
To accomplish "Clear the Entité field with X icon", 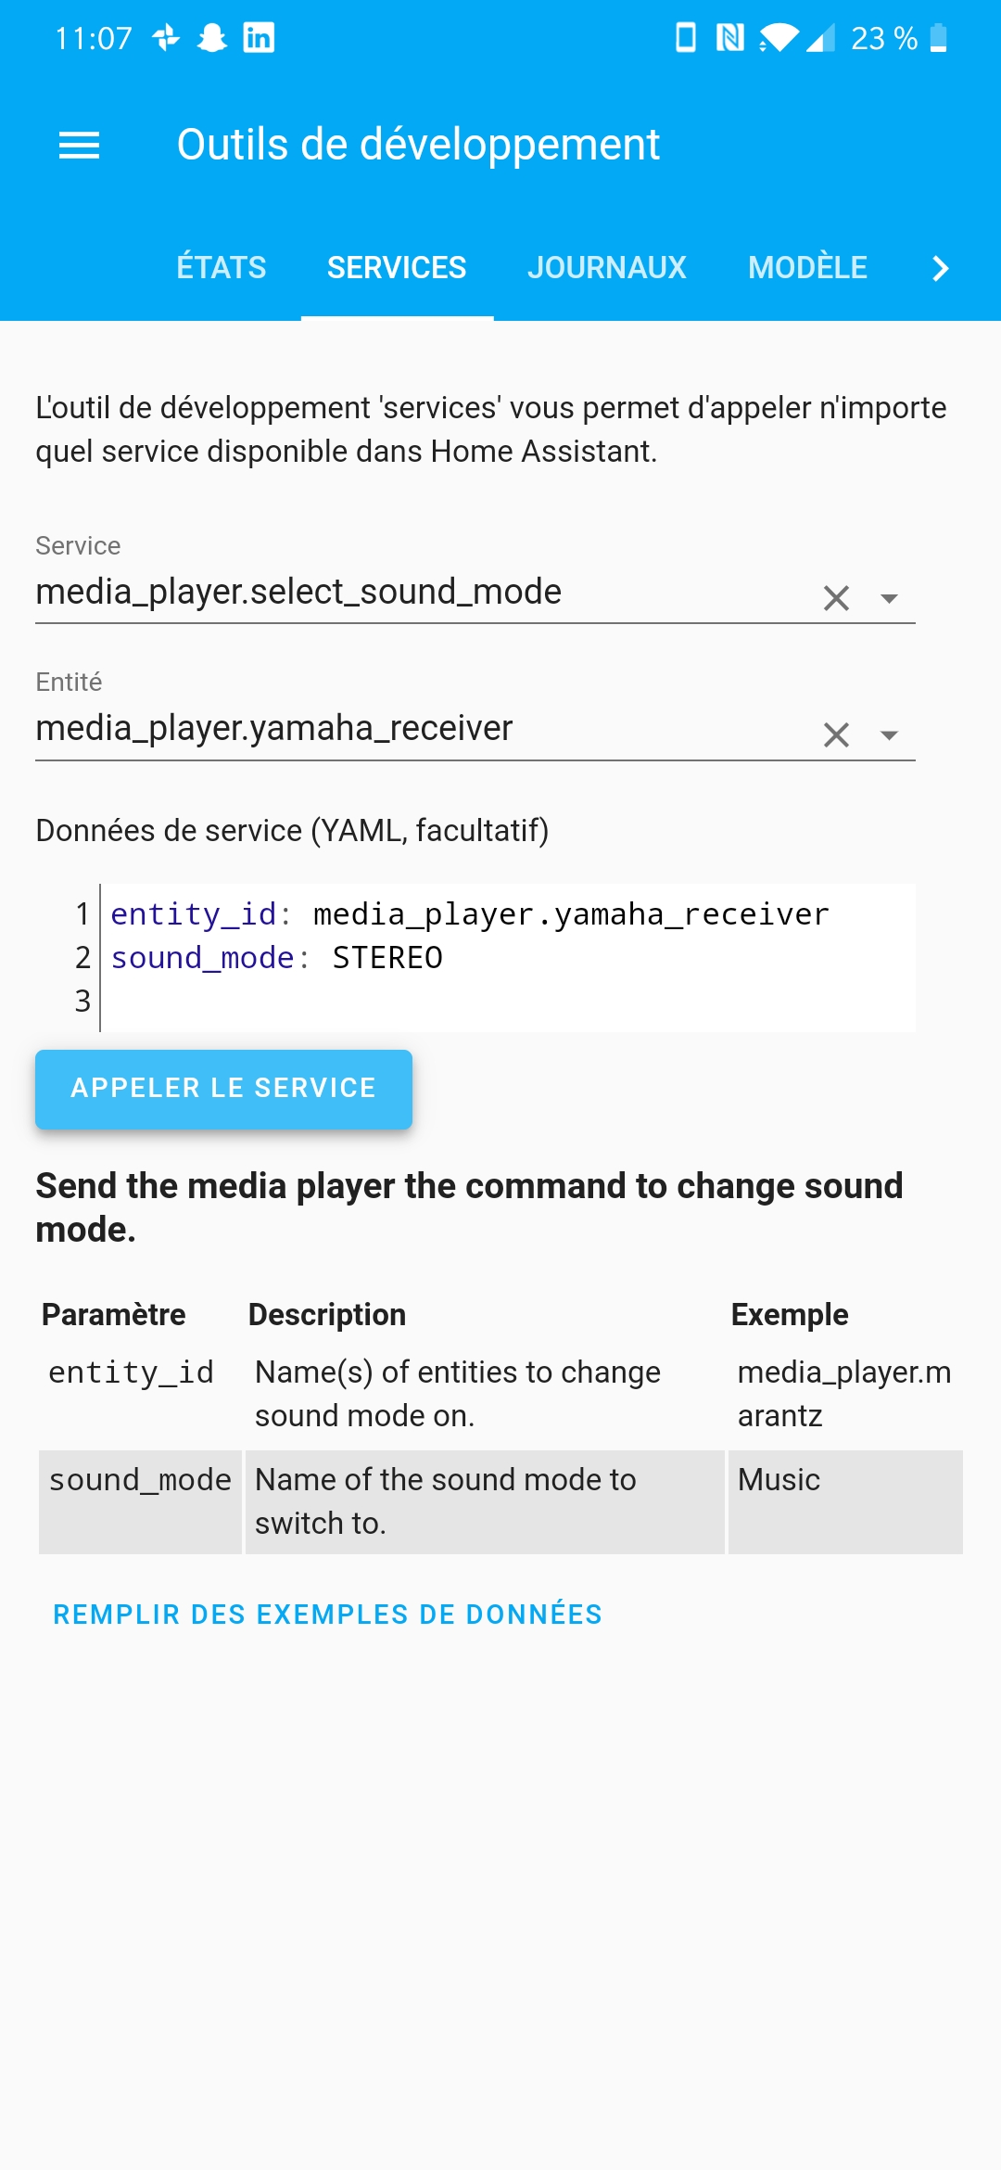I will (x=836, y=734).
